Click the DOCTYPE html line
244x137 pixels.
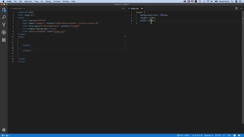pos(26,12)
